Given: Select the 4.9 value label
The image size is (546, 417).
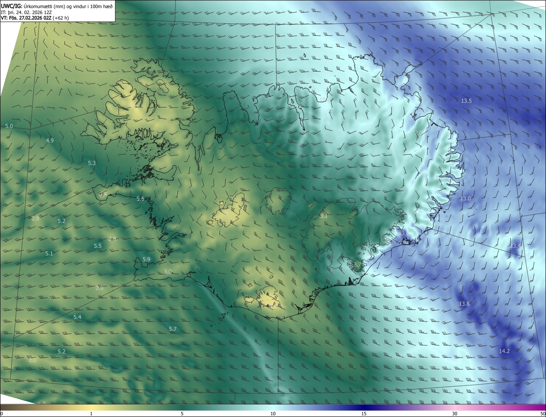Looking at the screenshot, I should [50, 140].
